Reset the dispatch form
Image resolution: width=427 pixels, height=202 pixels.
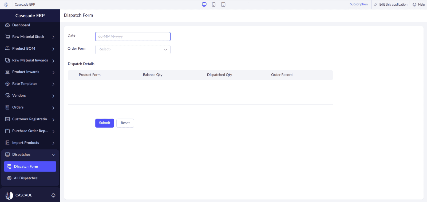[125, 123]
